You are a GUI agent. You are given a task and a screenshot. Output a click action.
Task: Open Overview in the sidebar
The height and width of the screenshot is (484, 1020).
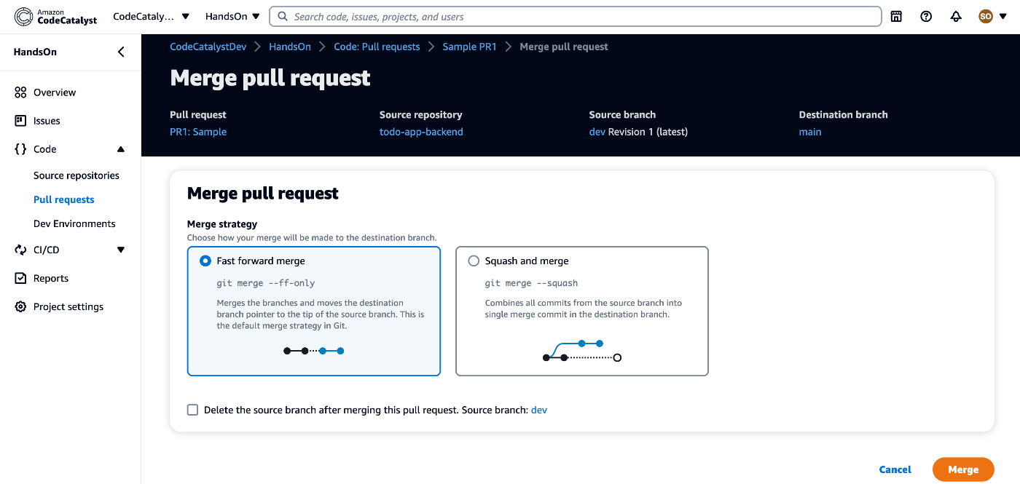click(55, 92)
